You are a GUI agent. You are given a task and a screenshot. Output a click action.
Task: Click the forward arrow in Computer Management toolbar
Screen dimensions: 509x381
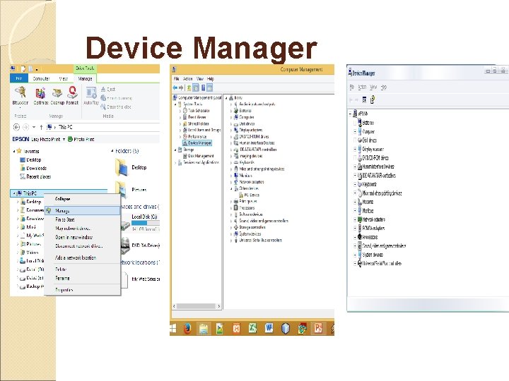(181, 87)
